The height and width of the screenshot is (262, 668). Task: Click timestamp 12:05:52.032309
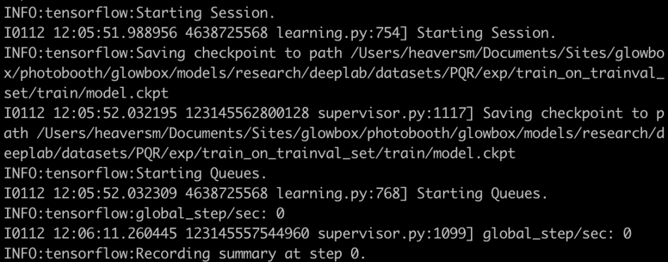[115, 194]
